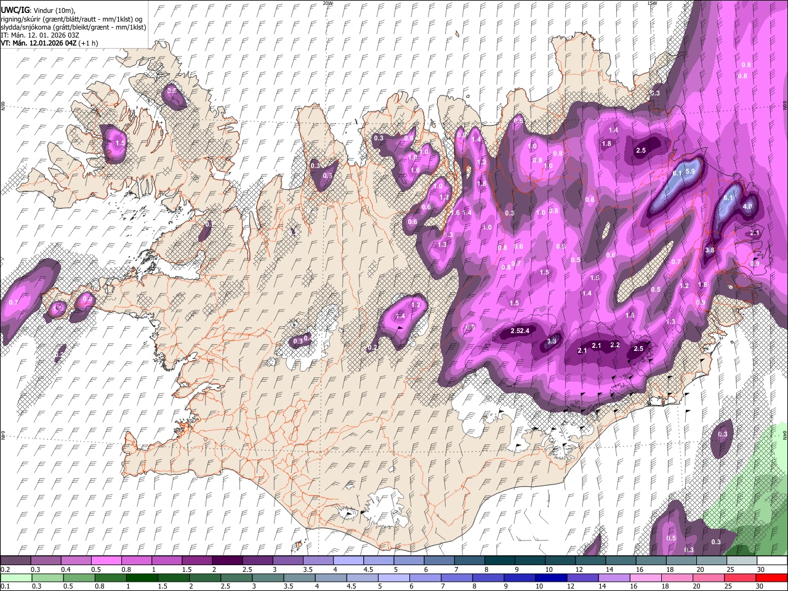Click the mauve 0.3–0.4 swatch in upper legend

click(x=46, y=561)
